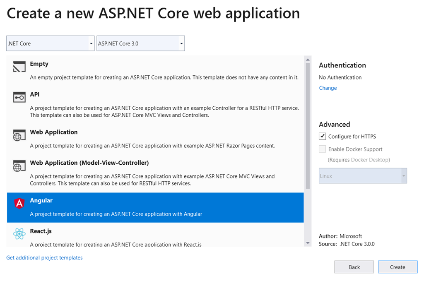This screenshot has width=424, height=281.
Task: Click the React.js atom icon
Action: tap(19, 234)
